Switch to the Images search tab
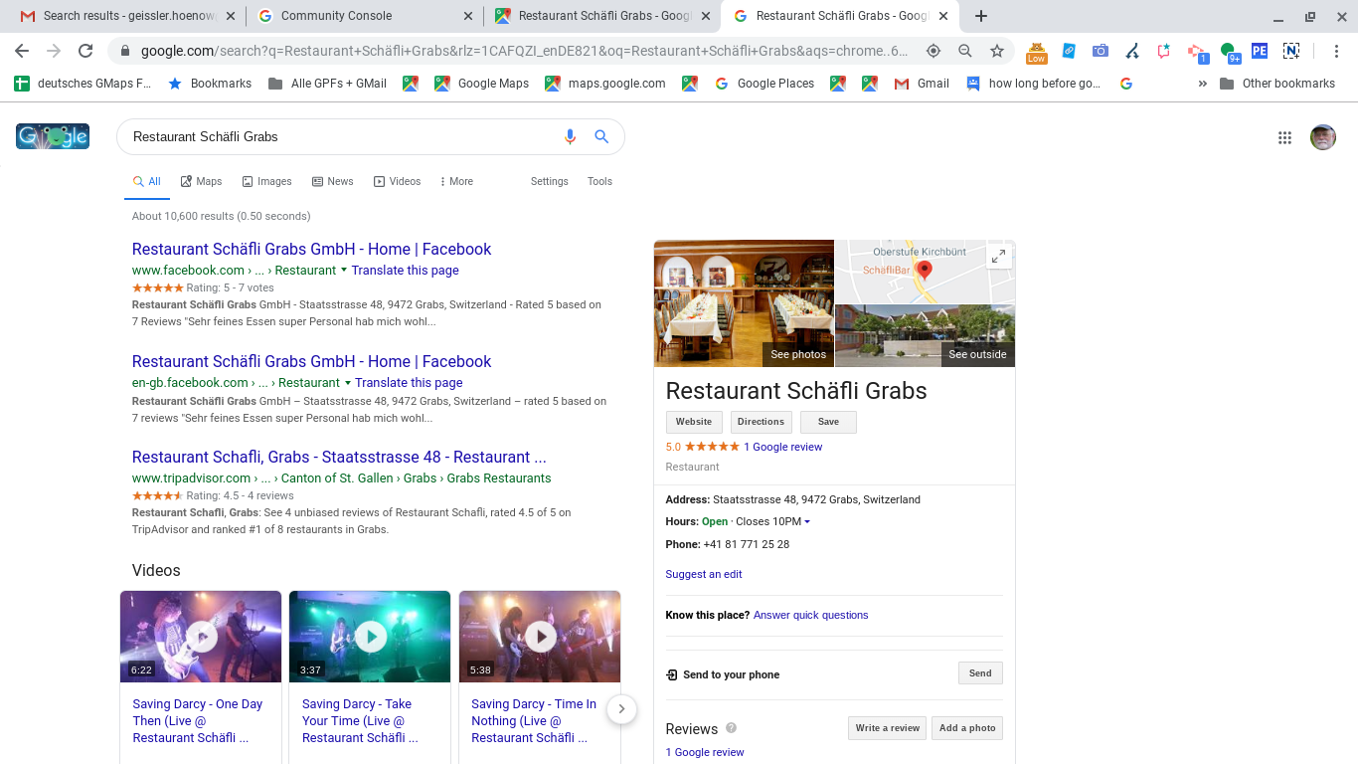1358x764 pixels. pos(266,181)
